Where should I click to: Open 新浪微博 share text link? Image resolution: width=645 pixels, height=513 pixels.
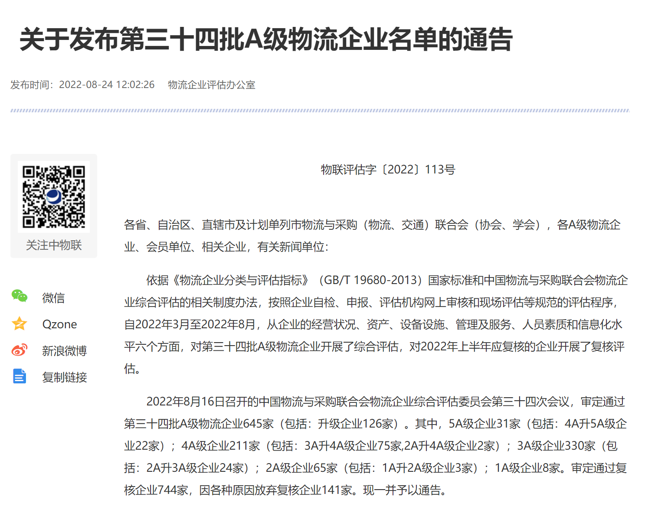(x=64, y=351)
